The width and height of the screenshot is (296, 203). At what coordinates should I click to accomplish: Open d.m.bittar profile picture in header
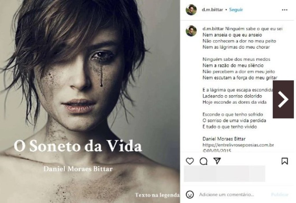pyautogui.click(x=191, y=10)
